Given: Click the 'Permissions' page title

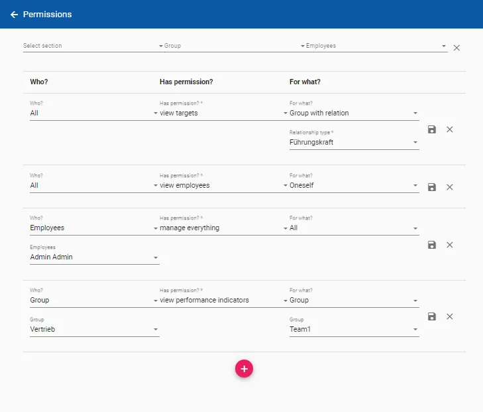Looking at the screenshot, I should 47,15.
